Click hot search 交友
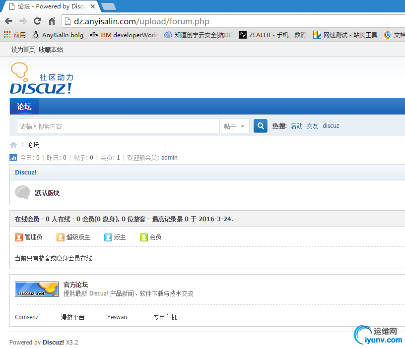This screenshot has width=405, height=348. (x=312, y=126)
